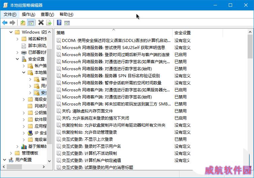The height and width of the screenshot is (178, 254).
Task: Click the Export list toolbar icon
Action: pyautogui.click(x=49, y=23)
